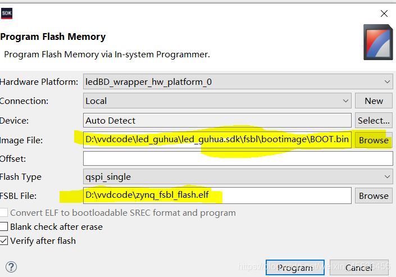Click the Image File path field
The image size is (396, 277).
coord(217,139)
